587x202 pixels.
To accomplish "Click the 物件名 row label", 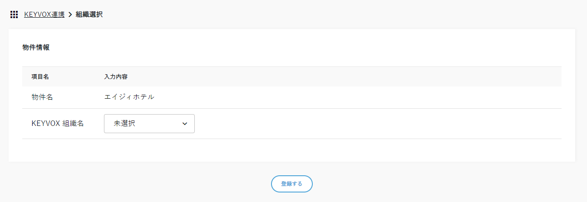I will tap(43, 97).
